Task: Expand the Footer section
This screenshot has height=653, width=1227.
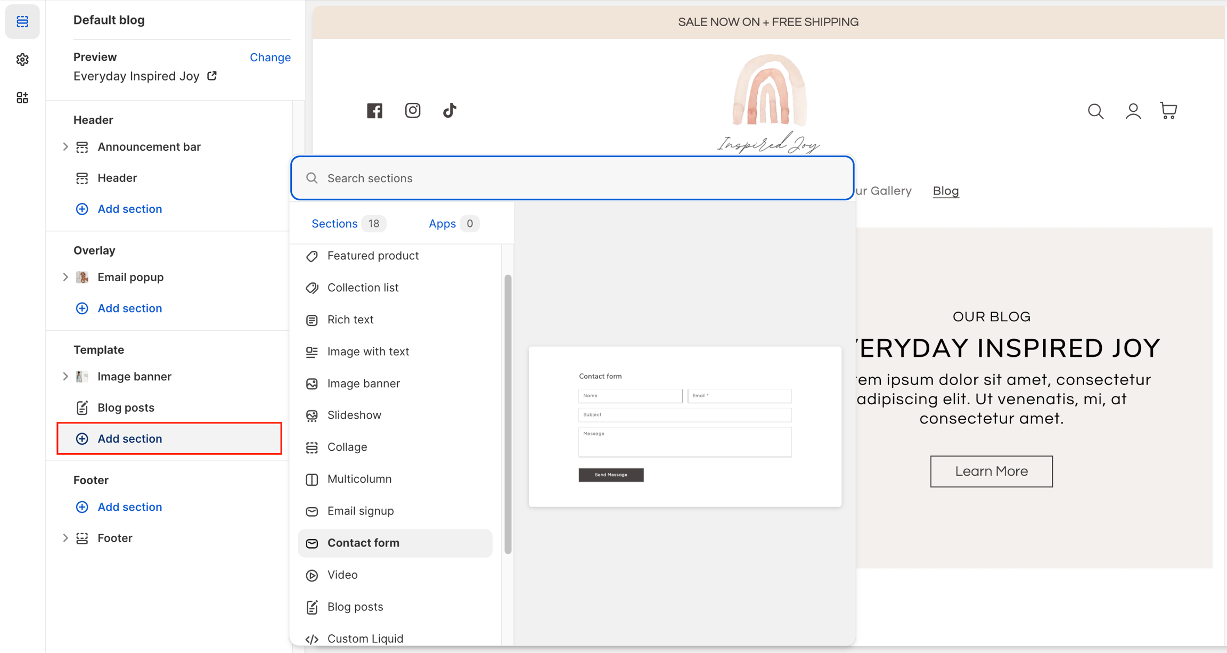Action: (x=65, y=538)
